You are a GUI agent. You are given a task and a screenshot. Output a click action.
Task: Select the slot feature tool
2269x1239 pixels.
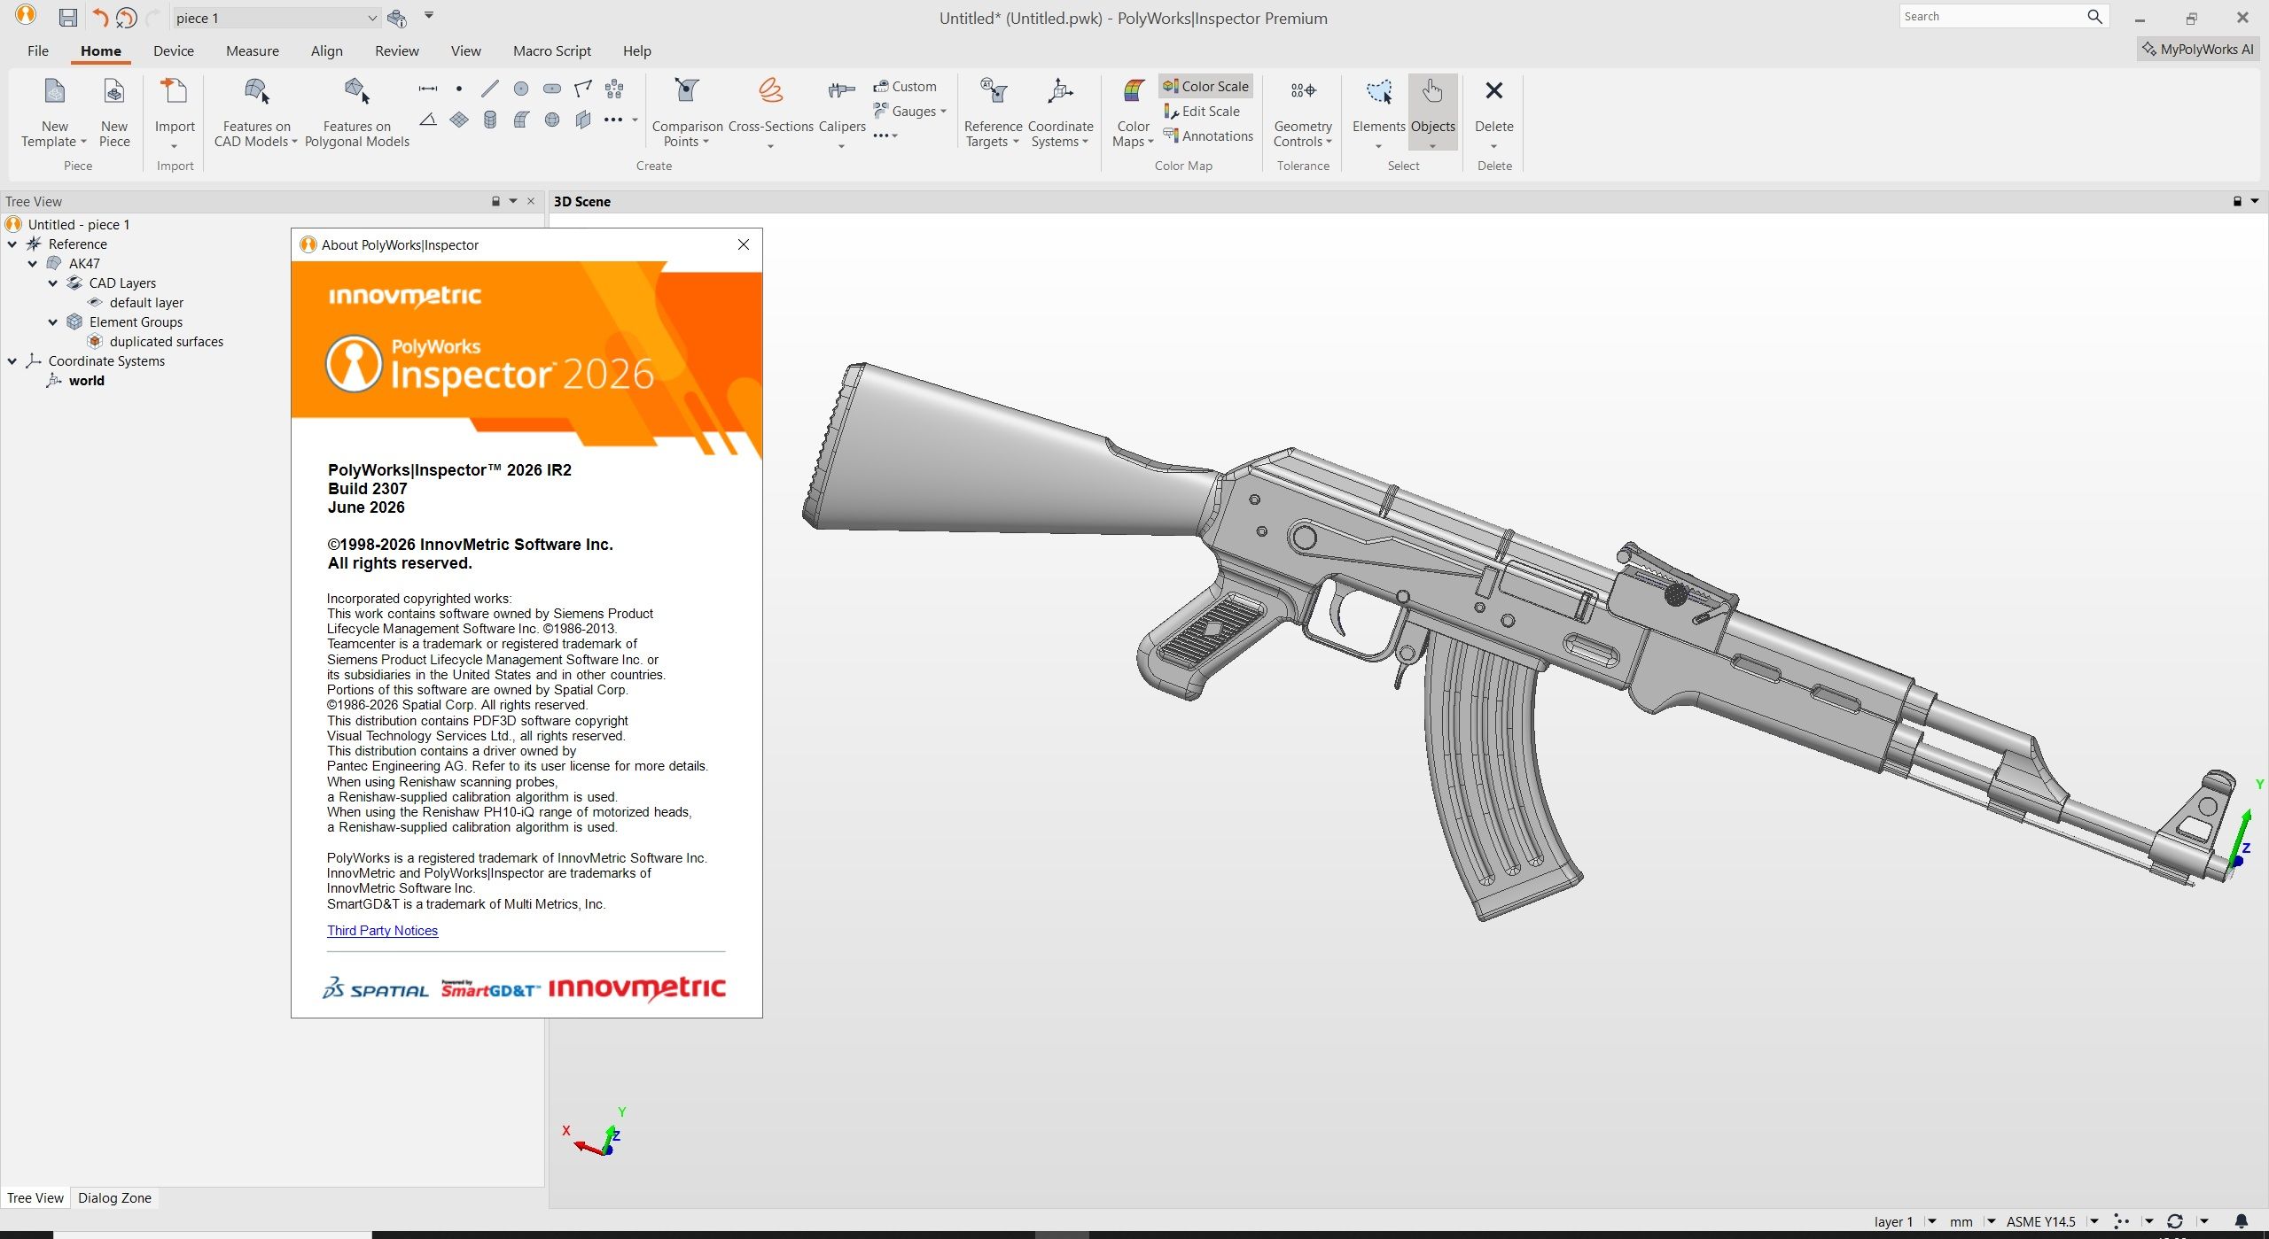pyautogui.click(x=552, y=89)
